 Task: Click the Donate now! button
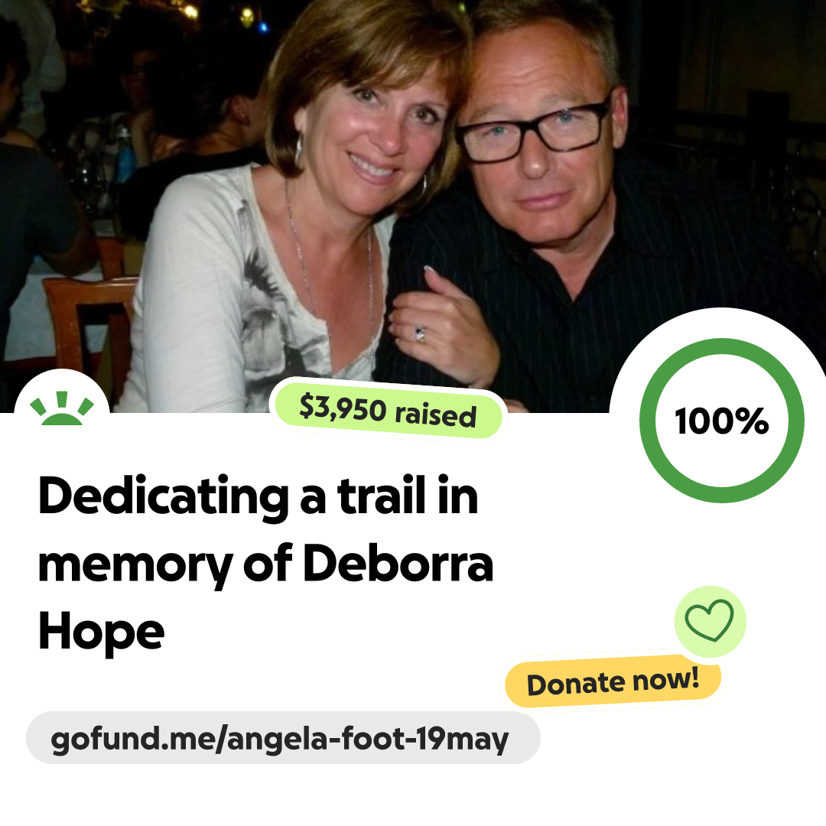[x=613, y=681]
